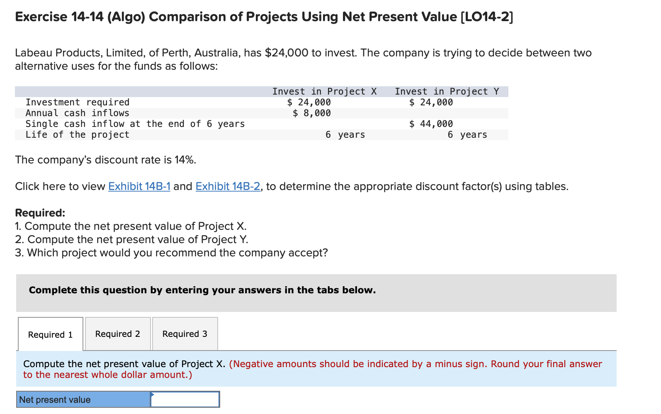Click '2. Compute the net present value of Project Y.'
661x414 pixels.
click(x=132, y=239)
